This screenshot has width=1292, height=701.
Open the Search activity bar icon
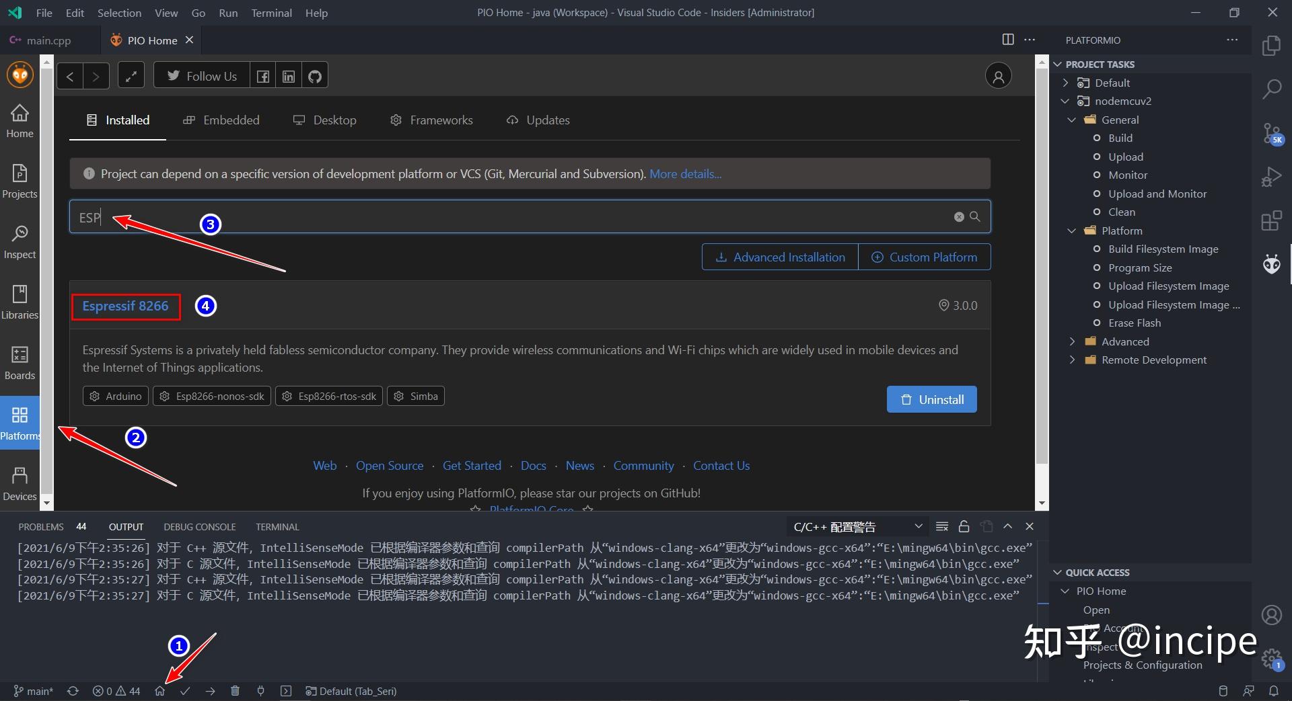tap(1271, 89)
